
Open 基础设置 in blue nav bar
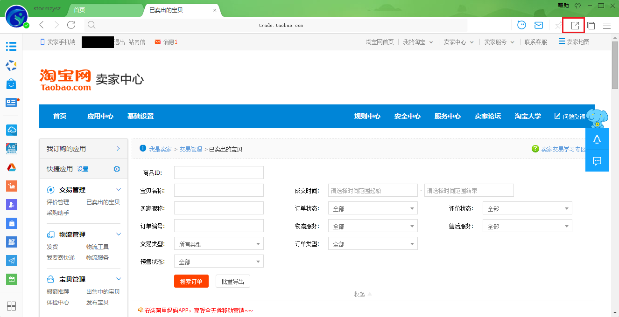pyautogui.click(x=141, y=116)
